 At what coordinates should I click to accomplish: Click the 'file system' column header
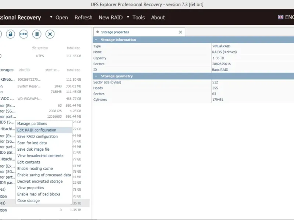pyautogui.click(x=40, y=48)
